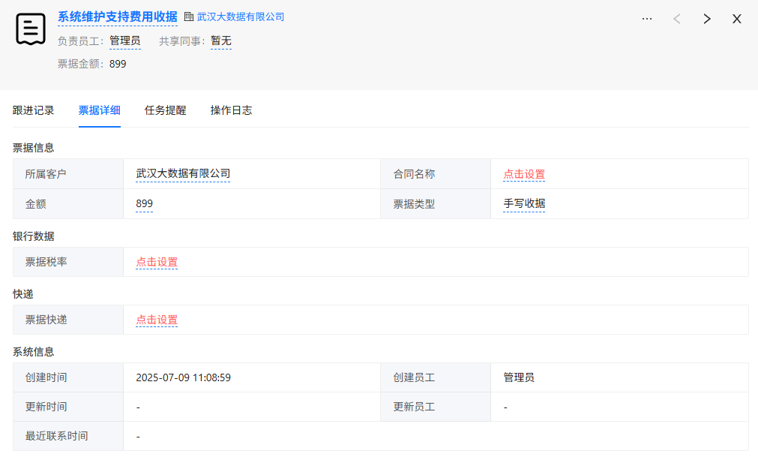
Task: Open the 任务提醒 tab
Action: [166, 110]
